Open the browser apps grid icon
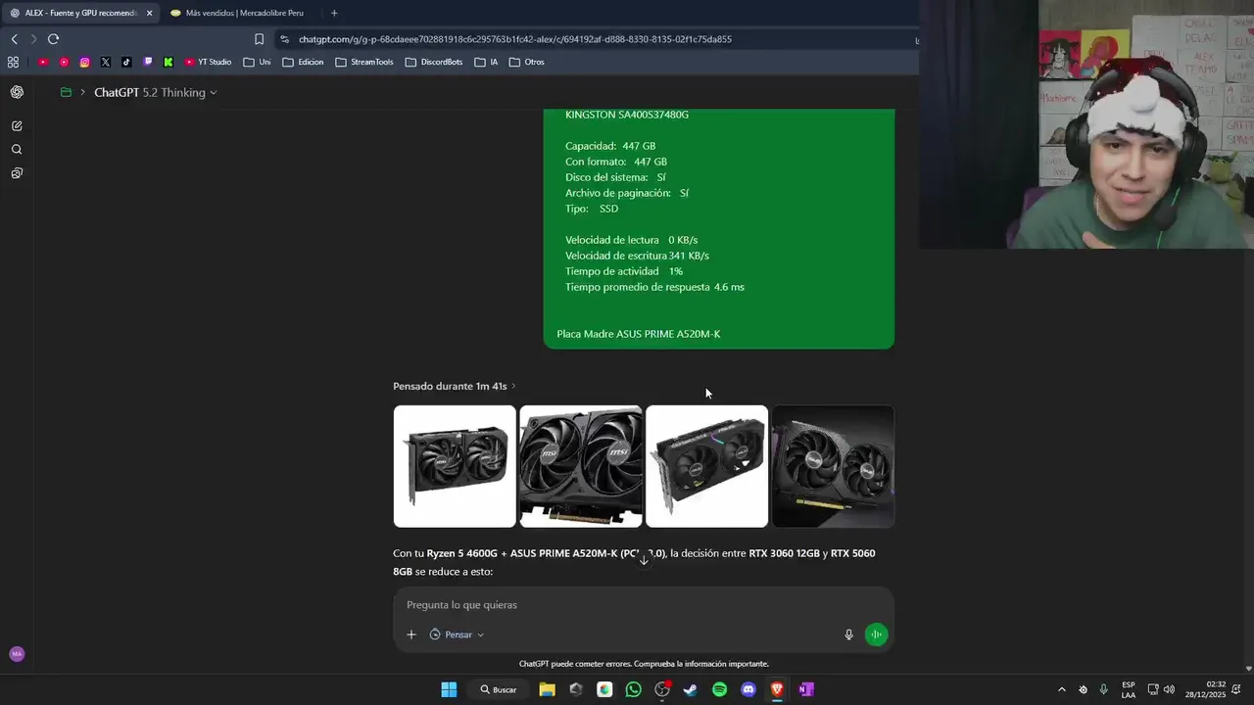Image resolution: width=1254 pixels, height=705 pixels. click(x=13, y=62)
